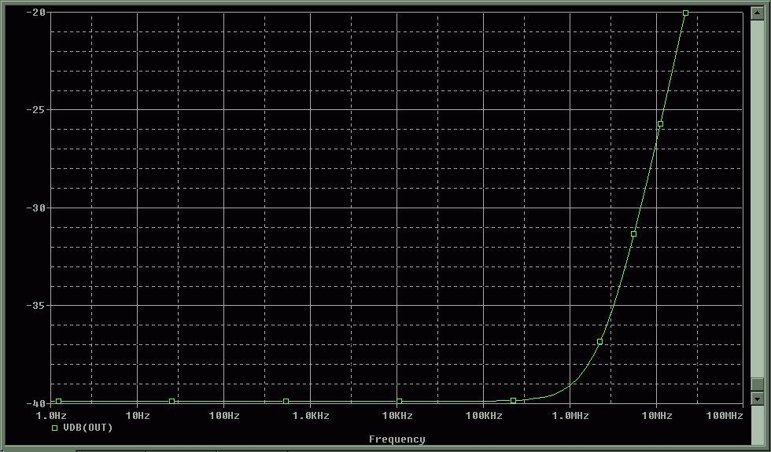Click the green square legend symbol for VDB(OUT)
771x452 pixels.
(55, 428)
